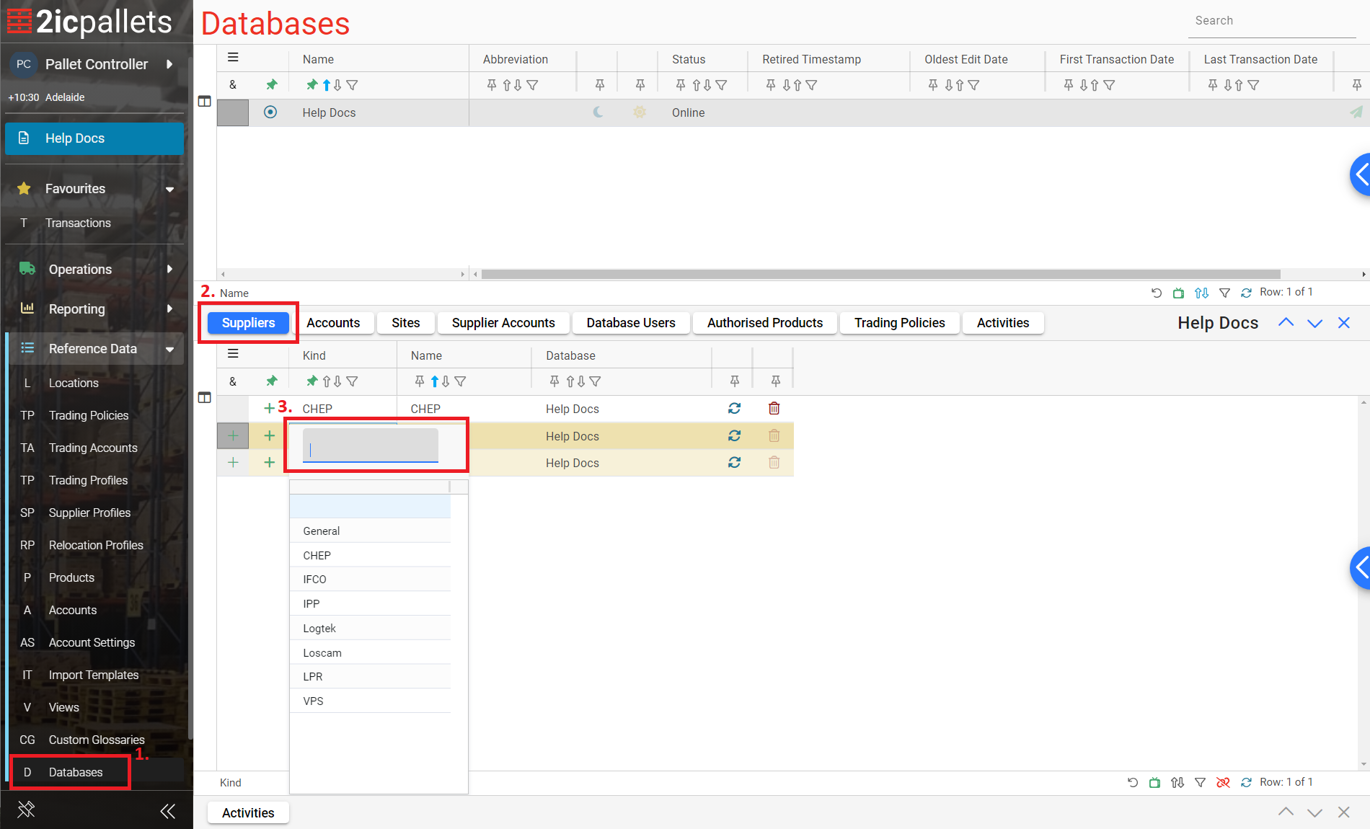Click the refresh icon in the CHEP supplier row
Image resolution: width=1370 pixels, height=829 pixels.
pos(734,409)
